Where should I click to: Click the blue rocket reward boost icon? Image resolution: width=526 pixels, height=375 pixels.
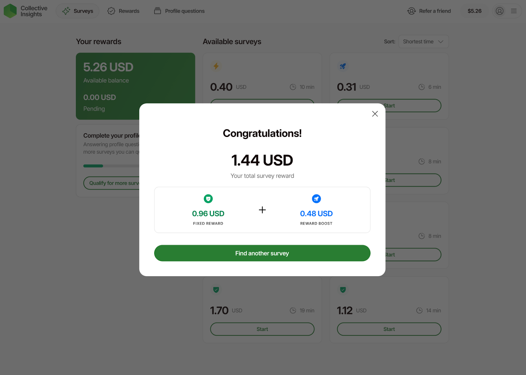[316, 199]
